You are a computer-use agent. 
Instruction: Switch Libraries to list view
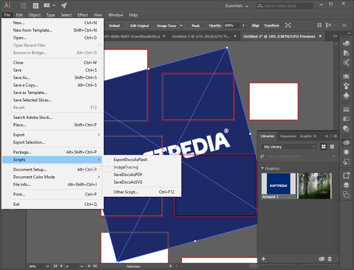click(332, 147)
